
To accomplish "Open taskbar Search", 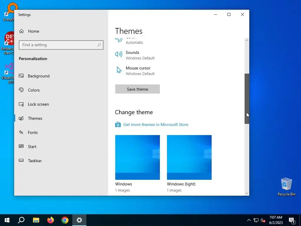I will [x=21, y=220].
